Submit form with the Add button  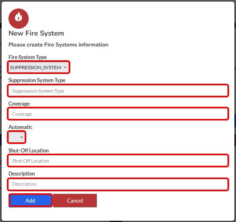click(x=30, y=201)
